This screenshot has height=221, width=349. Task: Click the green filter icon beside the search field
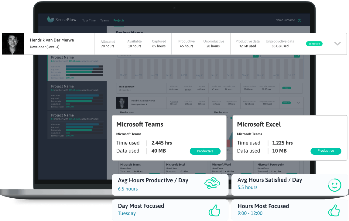tap(256, 56)
